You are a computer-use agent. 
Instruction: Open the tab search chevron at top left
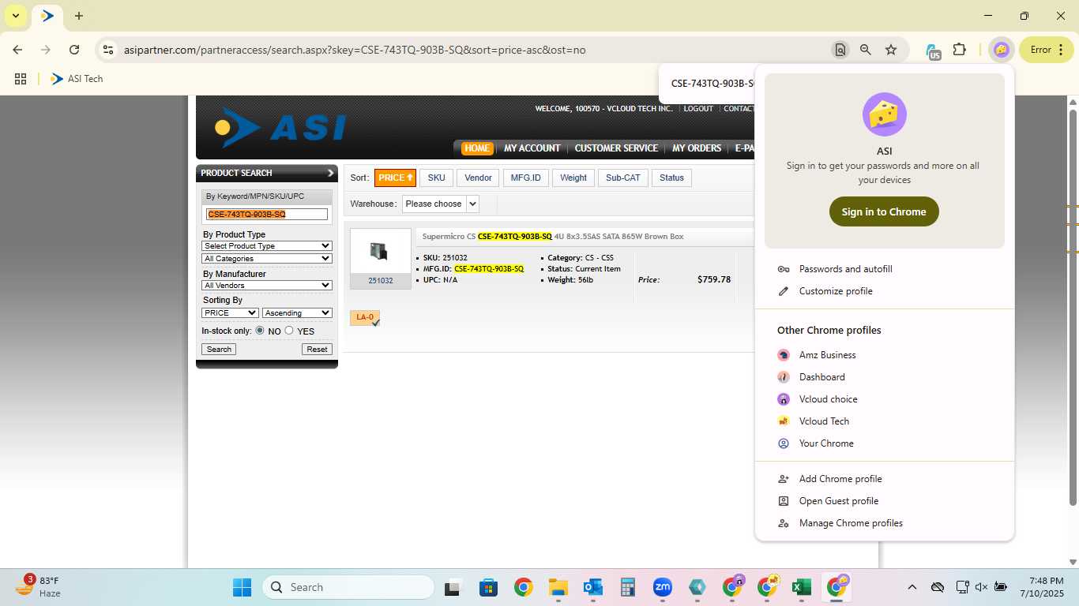(15, 16)
